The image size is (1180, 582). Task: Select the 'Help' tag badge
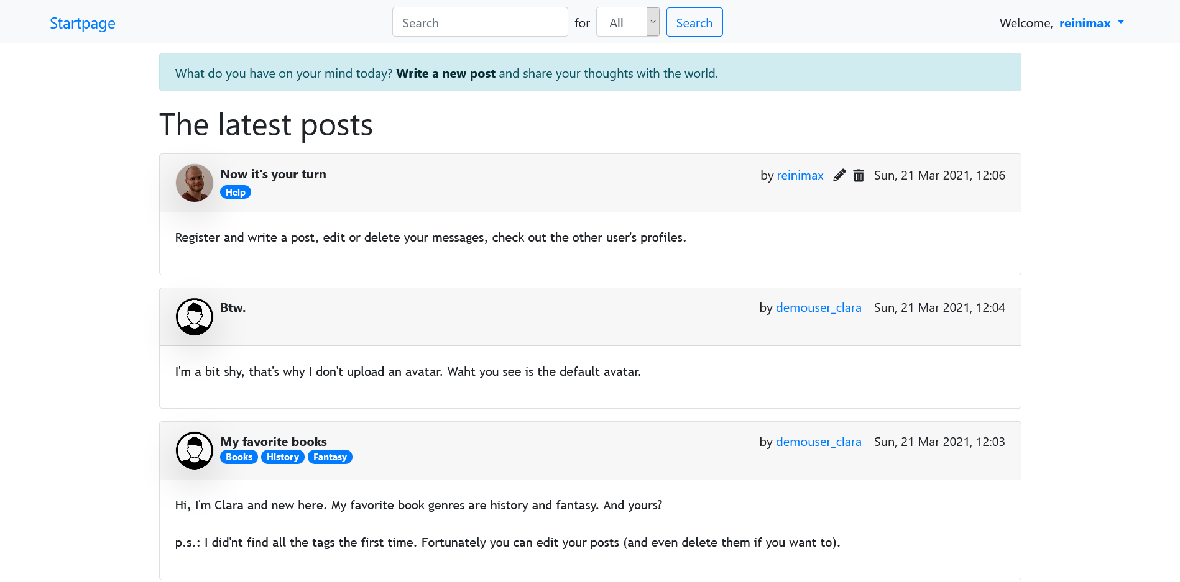tap(235, 192)
